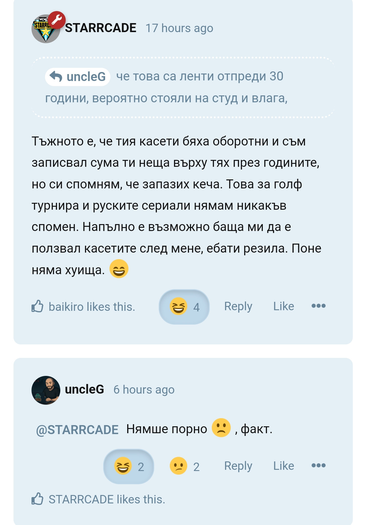366x525 pixels.
Task: Open baikiro likes this list
Action: (92, 307)
